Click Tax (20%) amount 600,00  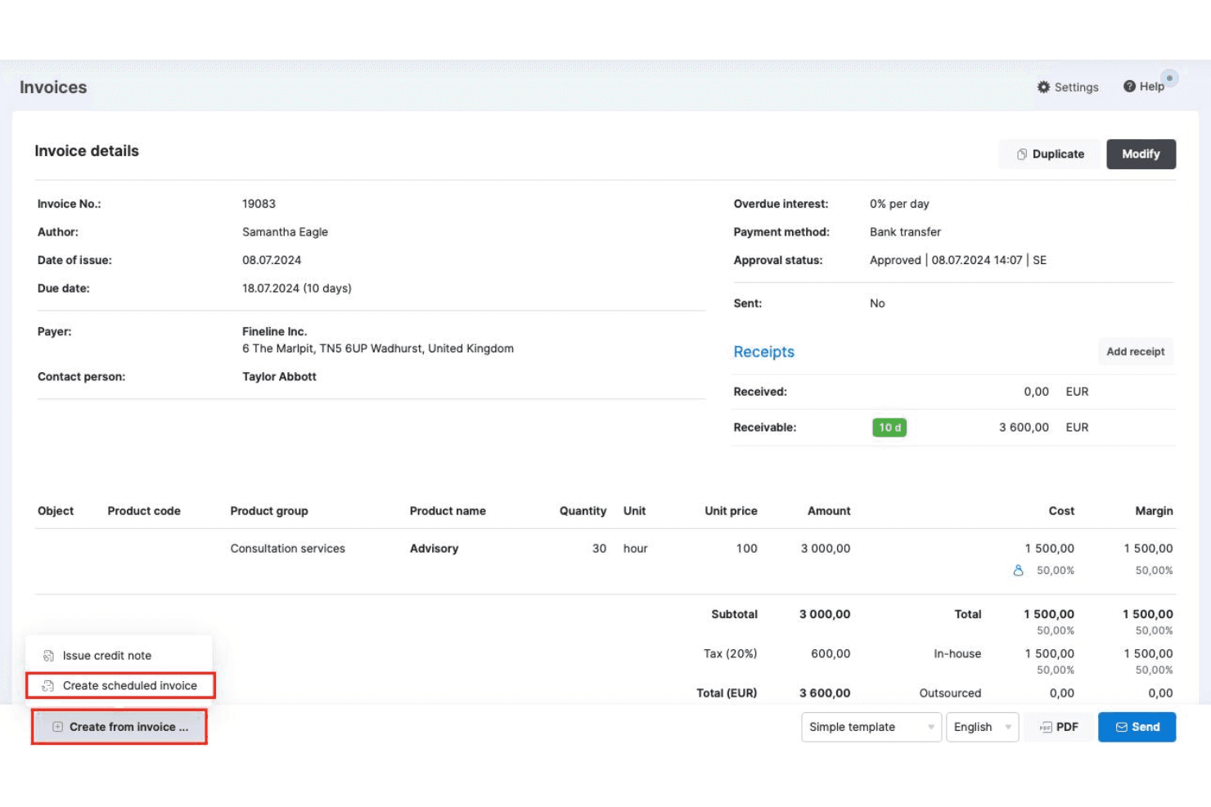coord(831,654)
